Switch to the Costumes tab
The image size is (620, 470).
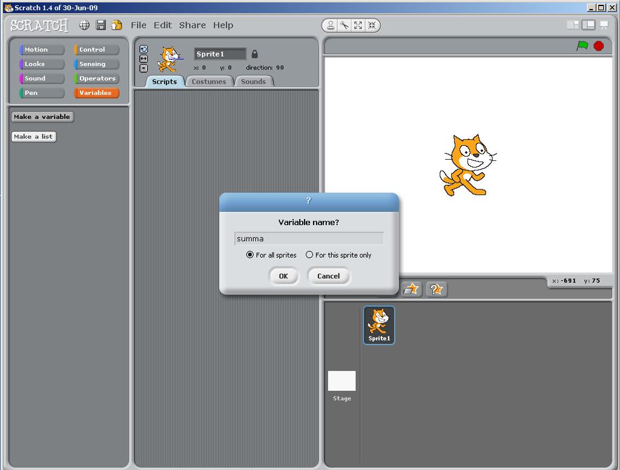tap(209, 82)
